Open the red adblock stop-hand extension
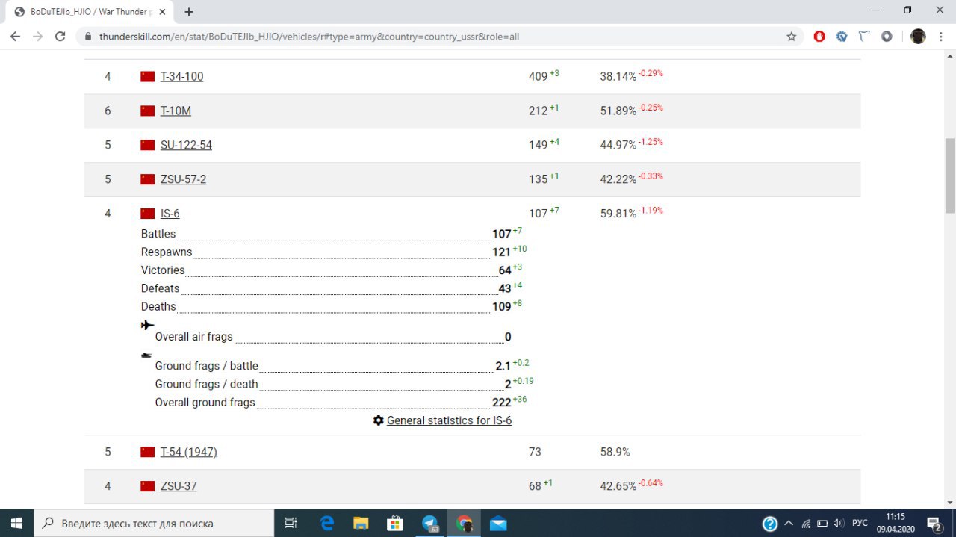The width and height of the screenshot is (956, 537). click(819, 36)
